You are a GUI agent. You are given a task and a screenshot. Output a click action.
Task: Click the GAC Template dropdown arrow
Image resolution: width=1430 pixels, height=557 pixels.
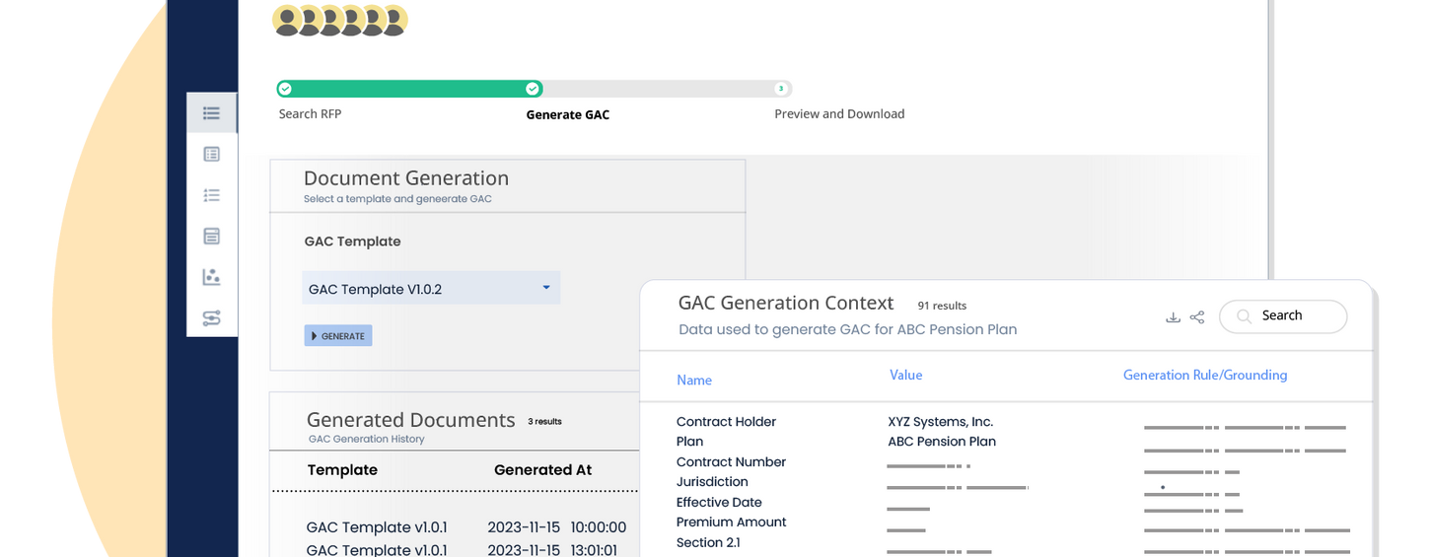546,288
